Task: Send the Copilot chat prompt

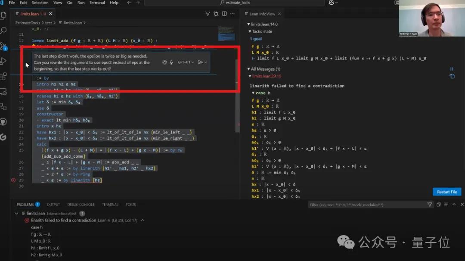Action: point(200,62)
